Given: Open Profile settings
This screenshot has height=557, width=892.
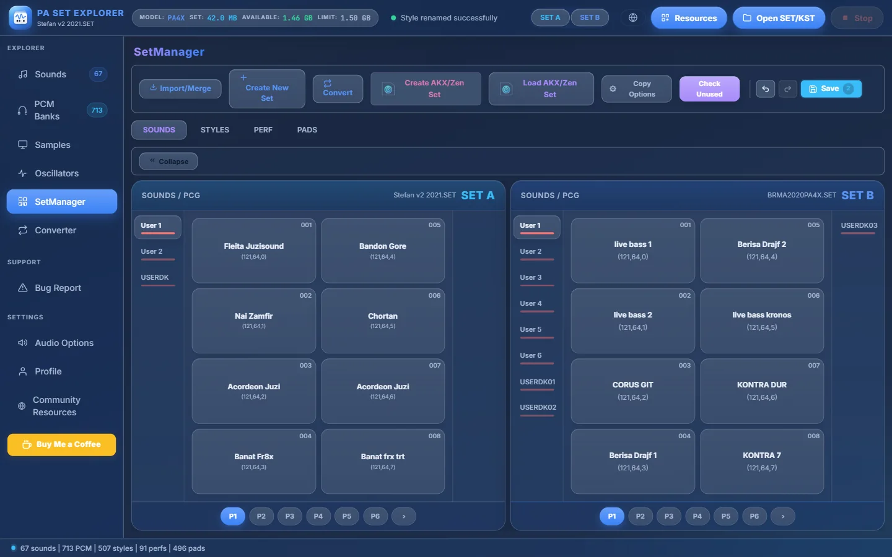Looking at the screenshot, I should [62, 371].
